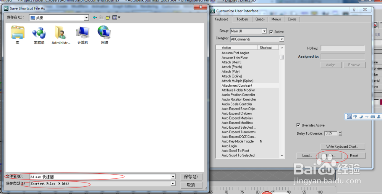
Task: Expand the 保存类型 file type dropdown
Action: [x=173, y=184]
